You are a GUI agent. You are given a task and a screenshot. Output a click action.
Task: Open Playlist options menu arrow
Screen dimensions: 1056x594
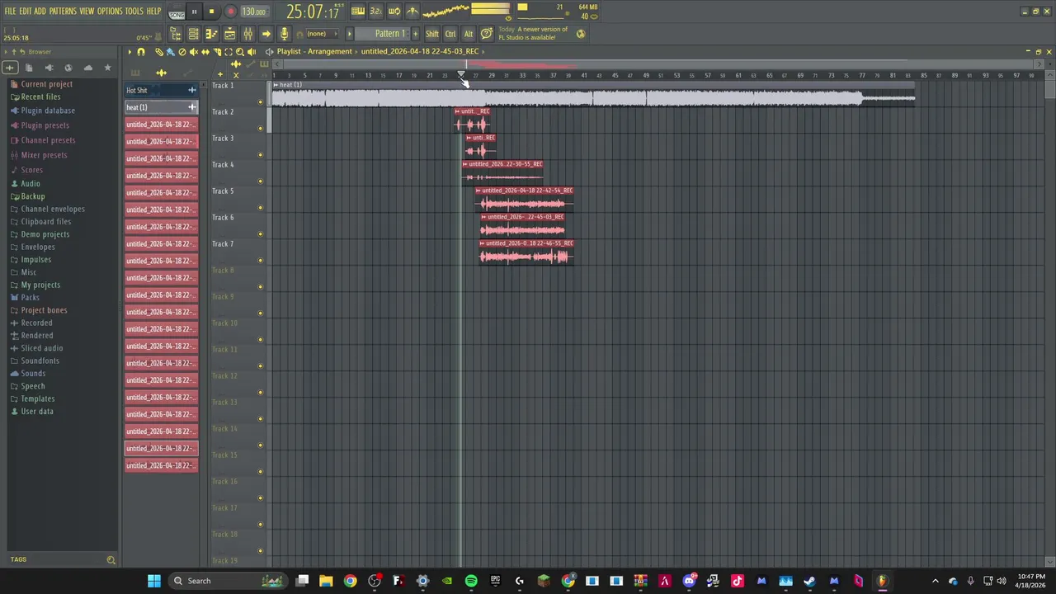click(x=130, y=52)
